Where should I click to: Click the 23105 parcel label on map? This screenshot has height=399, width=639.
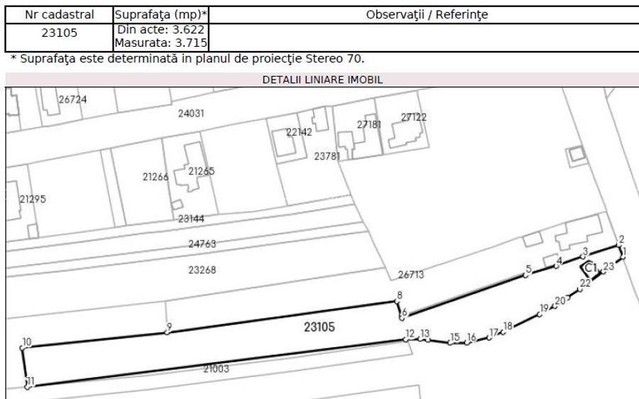tap(319, 327)
